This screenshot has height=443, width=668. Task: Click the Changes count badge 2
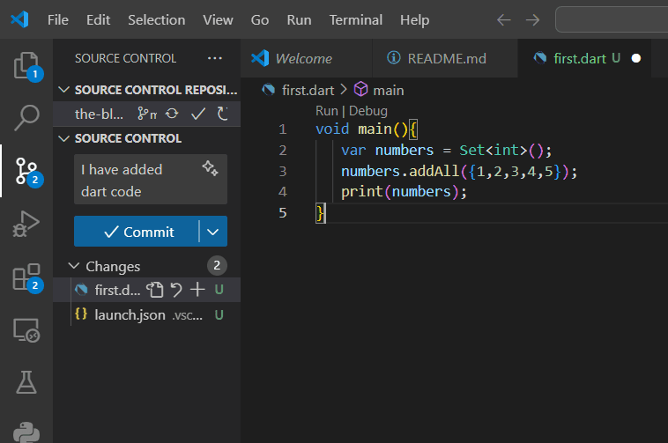tap(217, 266)
